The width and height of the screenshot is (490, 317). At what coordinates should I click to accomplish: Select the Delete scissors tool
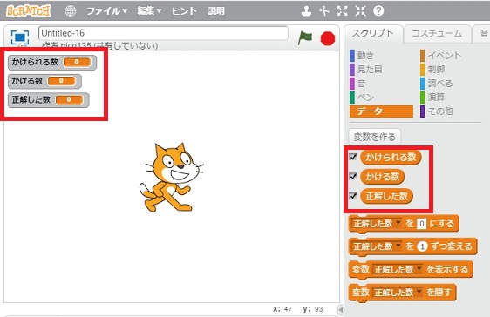pyautogui.click(x=324, y=11)
